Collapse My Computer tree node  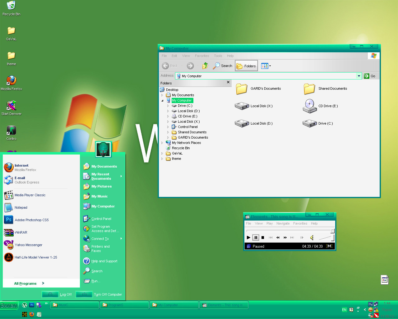162,101
